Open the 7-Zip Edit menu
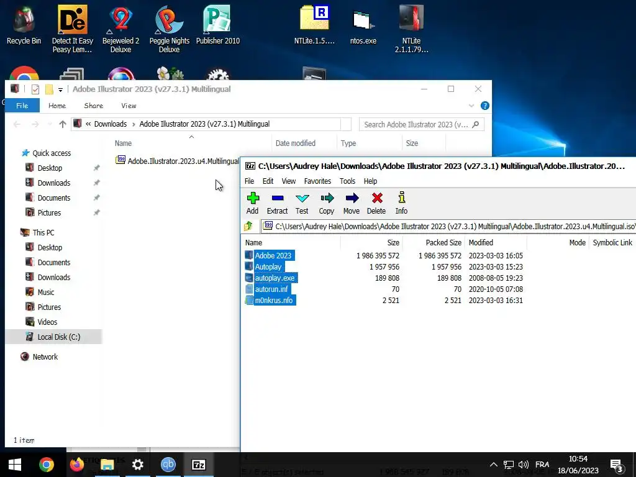 coord(268,181)
